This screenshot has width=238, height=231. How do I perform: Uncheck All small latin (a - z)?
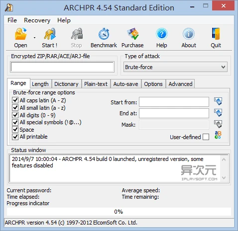point(15,108)
